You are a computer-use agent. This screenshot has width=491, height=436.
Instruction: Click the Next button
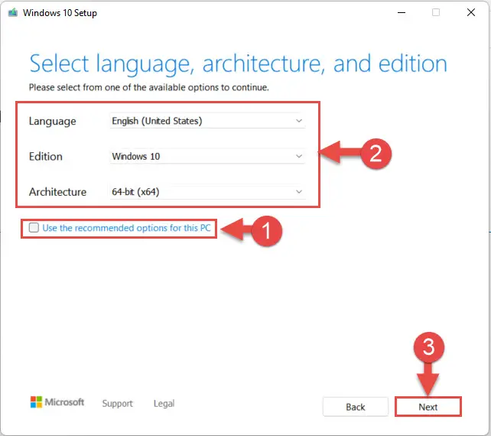click(x=428, y=407)
